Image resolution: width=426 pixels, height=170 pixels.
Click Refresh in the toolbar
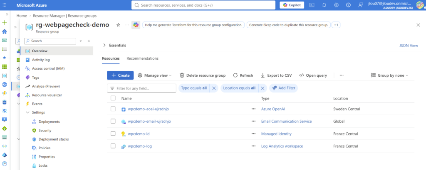(x=243, y=75)
